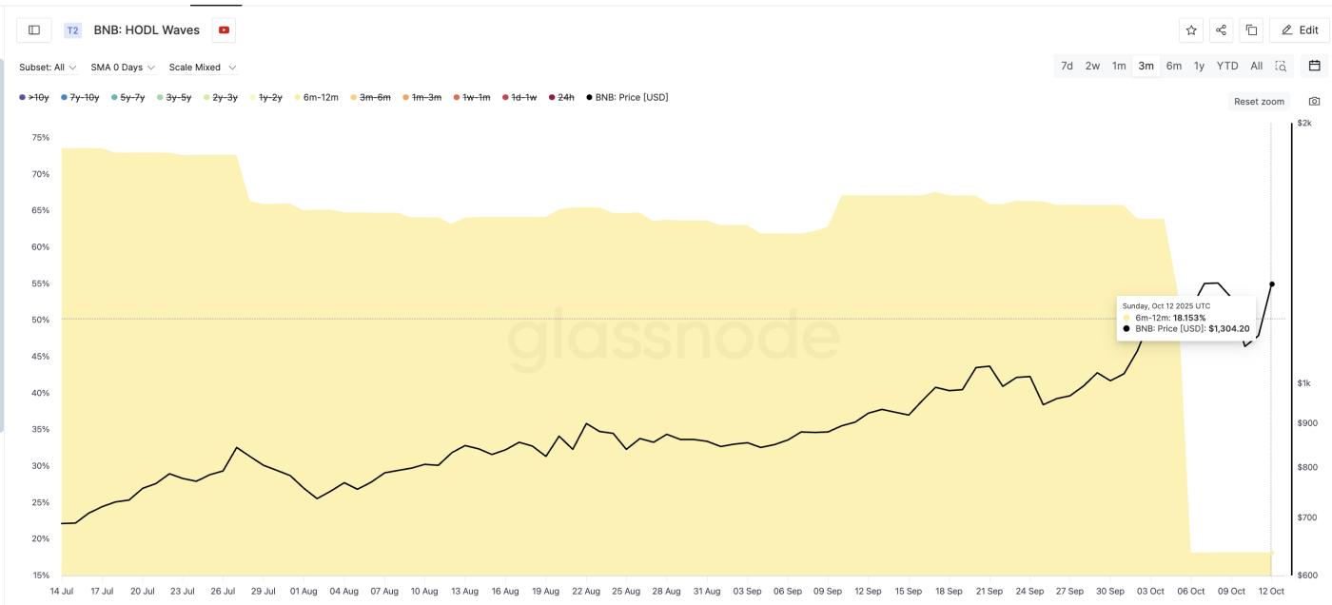Click the T2 tier badge

(73, 30)
